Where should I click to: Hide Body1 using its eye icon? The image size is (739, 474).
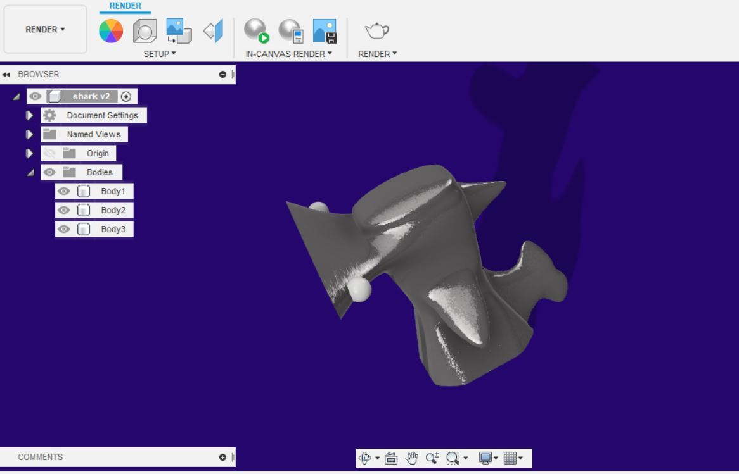63,191
